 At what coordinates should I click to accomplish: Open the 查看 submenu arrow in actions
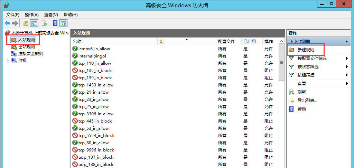347,84
